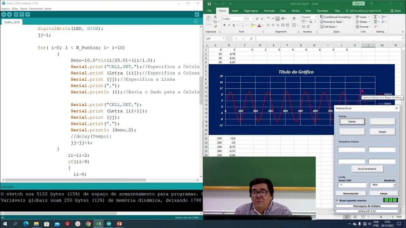
Task: Click the Arduino Open sketch icon
Action: [22, 15]
